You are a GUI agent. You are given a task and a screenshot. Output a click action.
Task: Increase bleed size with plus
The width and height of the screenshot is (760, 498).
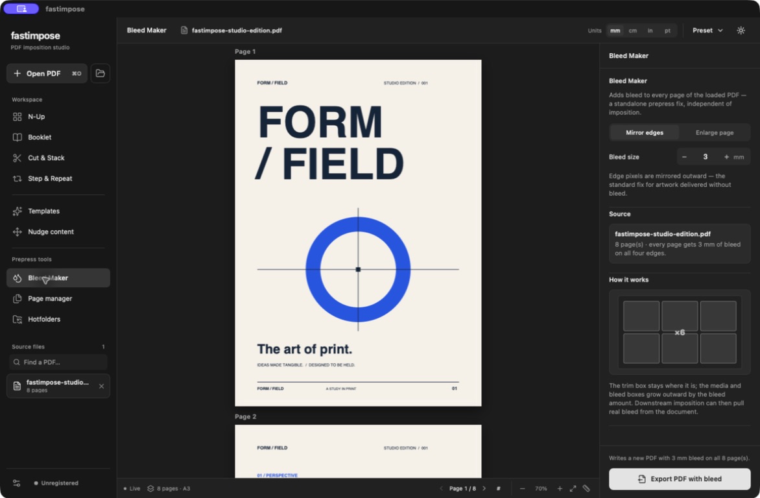(x=726, y=157)
